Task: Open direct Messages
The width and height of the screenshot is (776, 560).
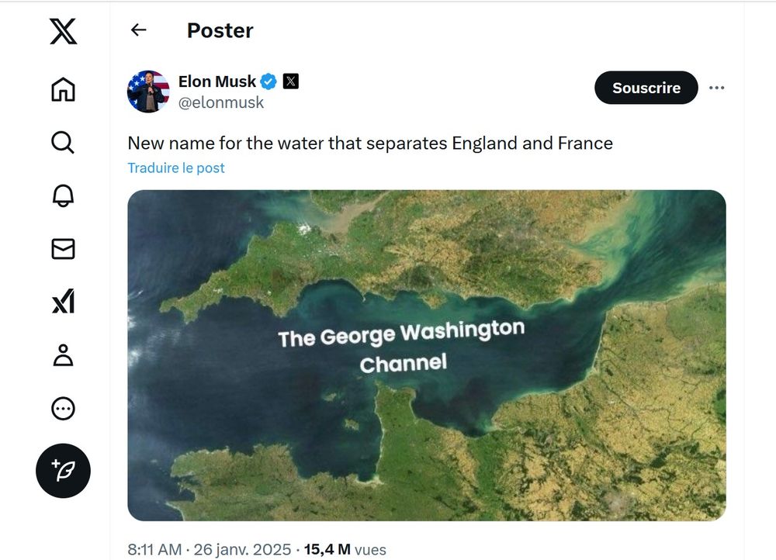Action: click(x=62, y=249)
